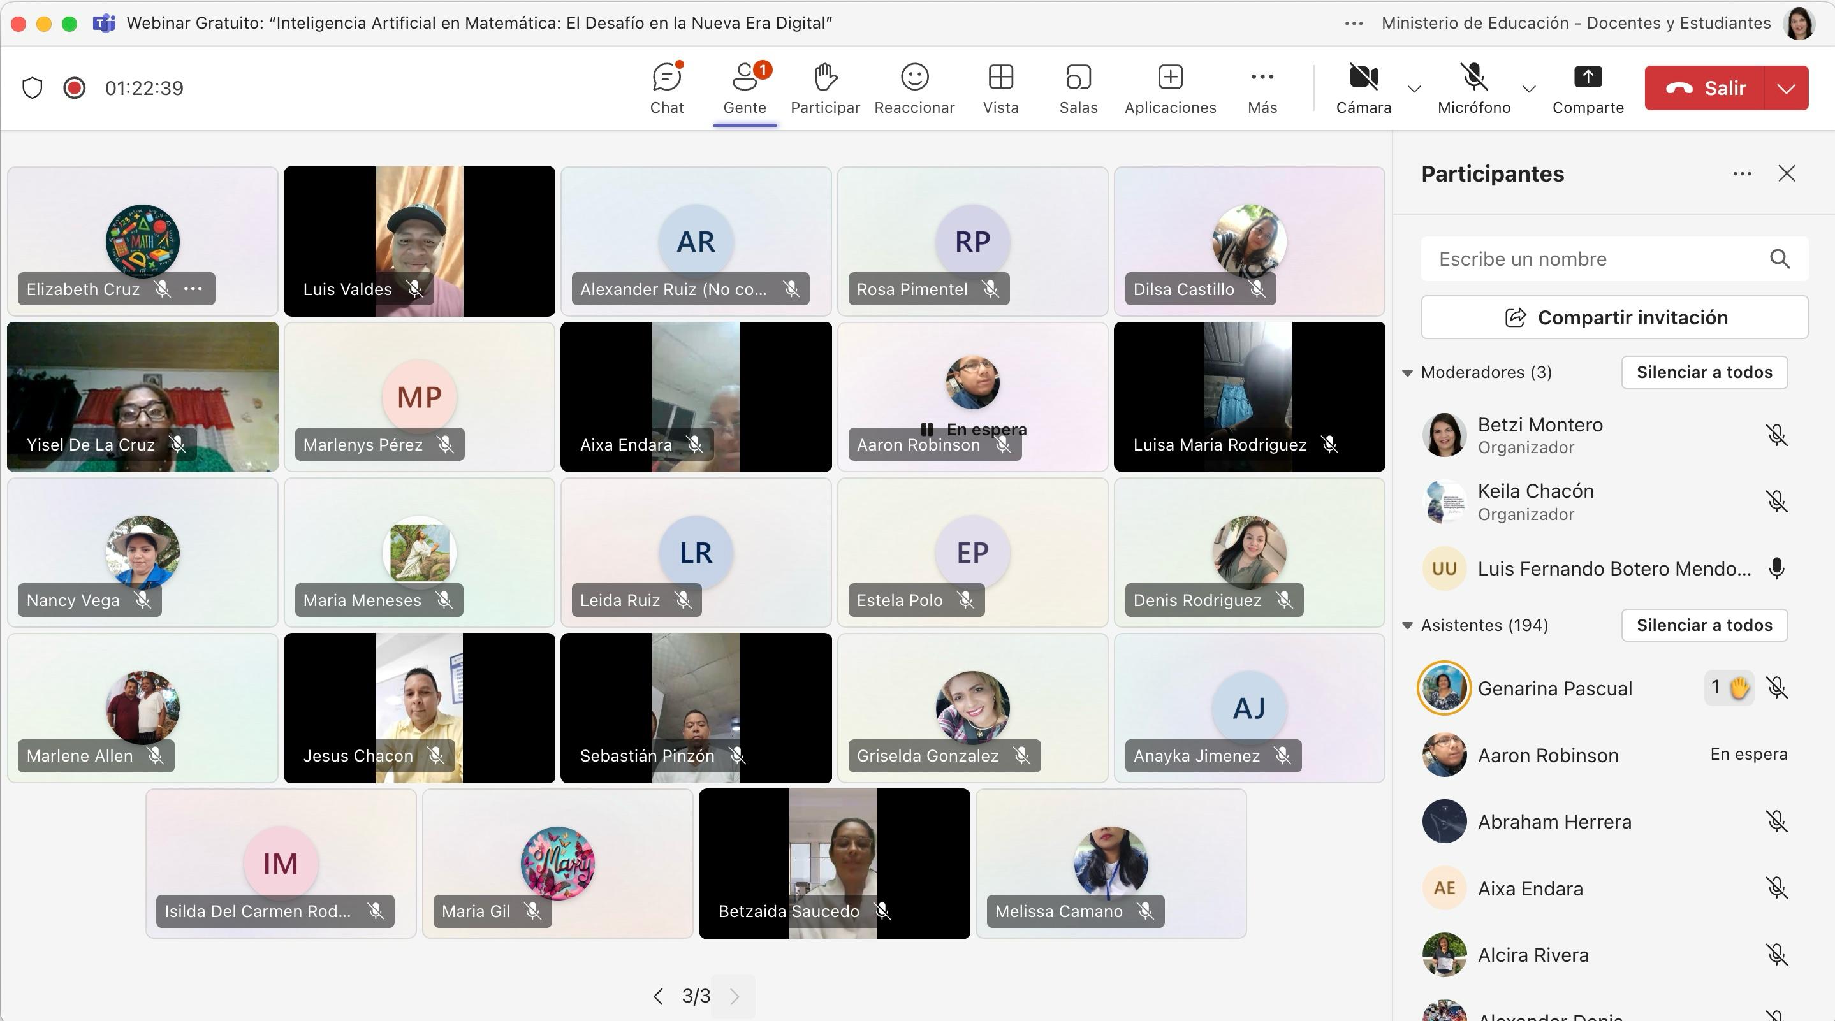Click the participant search magnifier icon
The width and height of the screenshot is (1835, 1021).
1780,259
